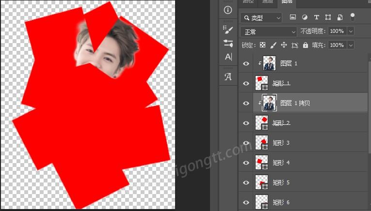Switch to the 路径 paths tab
This screenshot has height=211, width=371.
pyautogui.click(x=248, y=1)
